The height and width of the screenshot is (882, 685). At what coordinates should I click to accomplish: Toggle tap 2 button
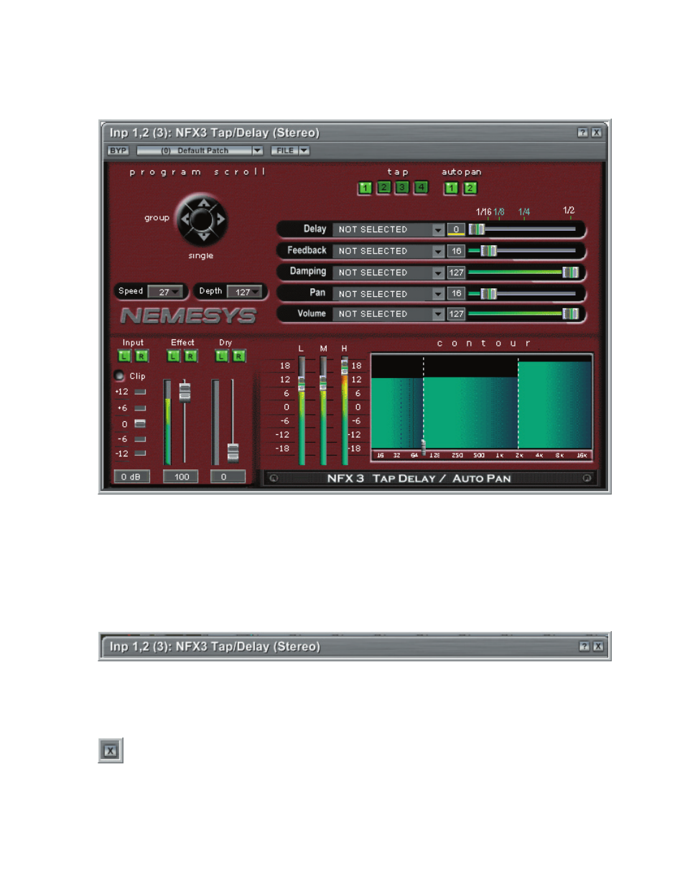click(383, 188)
